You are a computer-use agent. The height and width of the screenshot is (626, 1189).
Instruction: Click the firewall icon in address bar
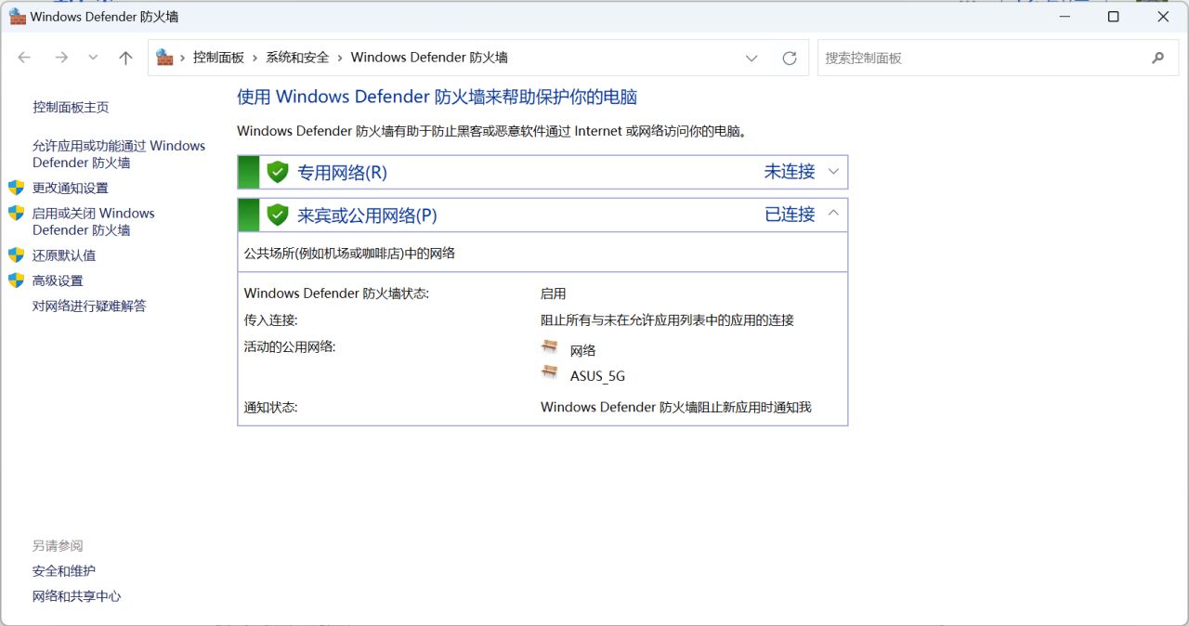tap(164, 58)
